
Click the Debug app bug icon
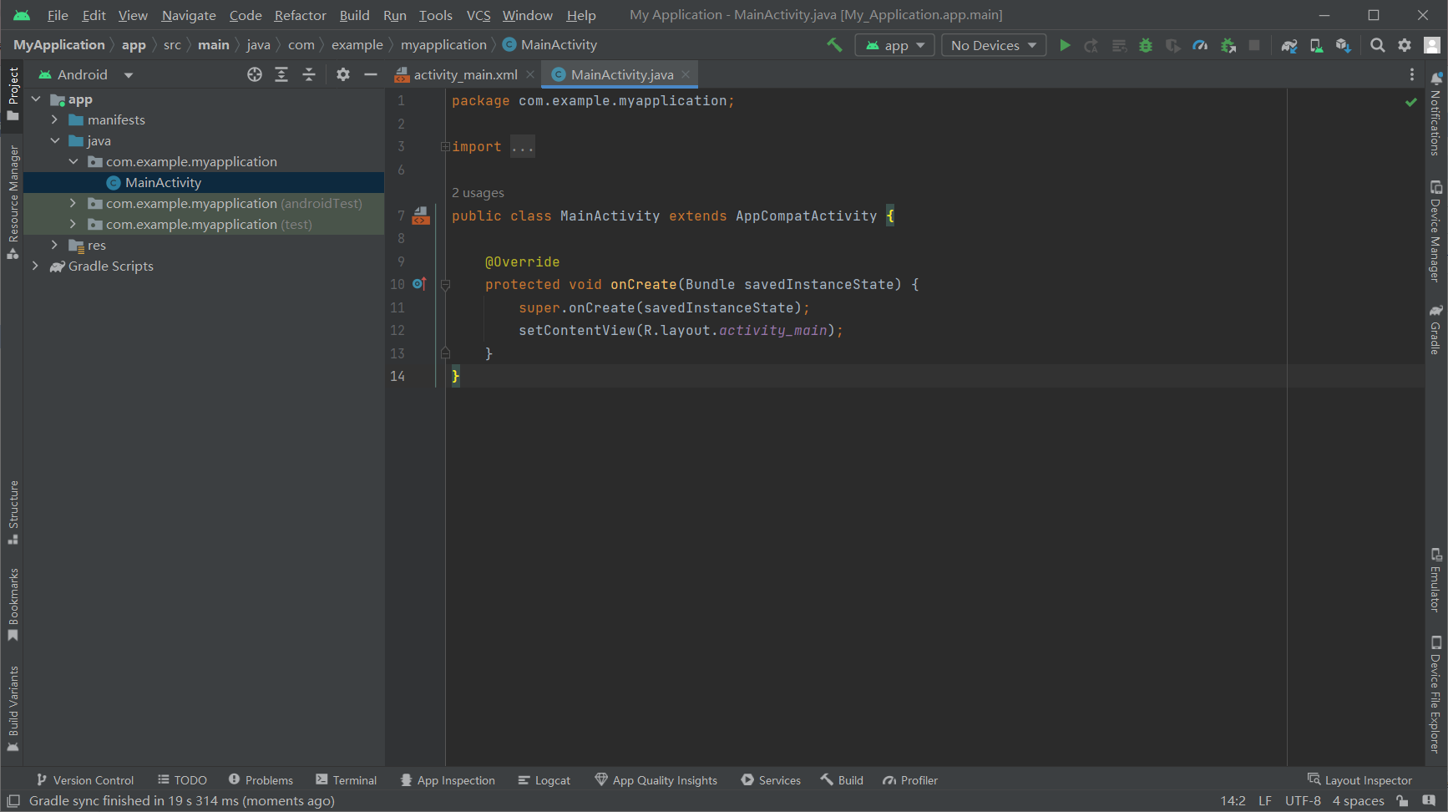[x=1146, y=45]
